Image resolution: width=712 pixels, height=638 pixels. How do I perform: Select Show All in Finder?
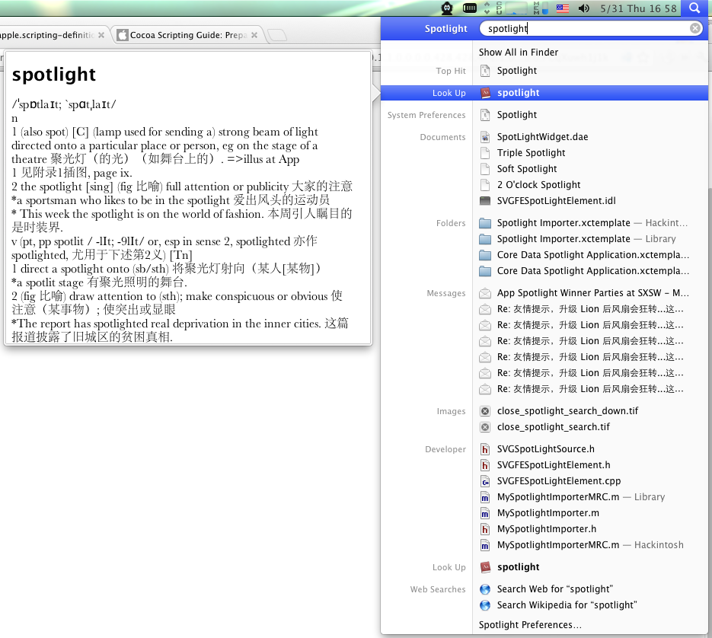pos(518,53)
